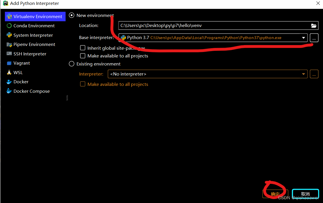Click the Virtualenv Environment python icon
The width and height of the screenshot is (323, 203).
[9, 16]
